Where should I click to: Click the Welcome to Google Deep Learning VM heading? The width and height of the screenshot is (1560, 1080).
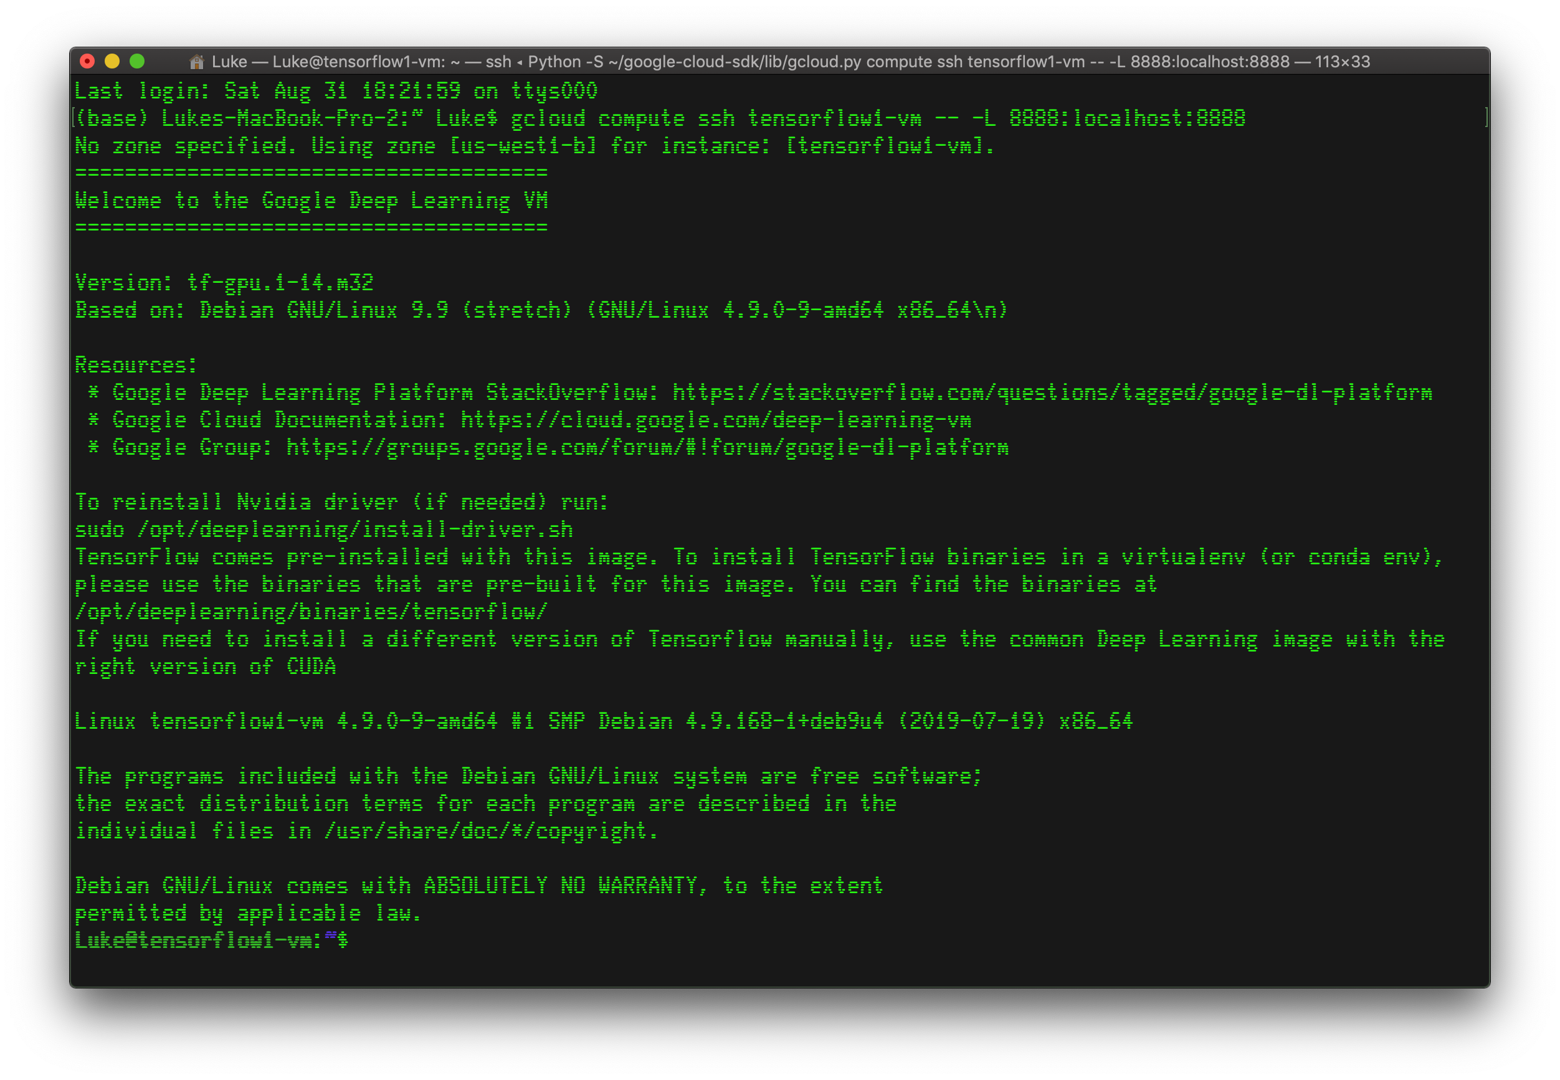[x=311, y=201]
